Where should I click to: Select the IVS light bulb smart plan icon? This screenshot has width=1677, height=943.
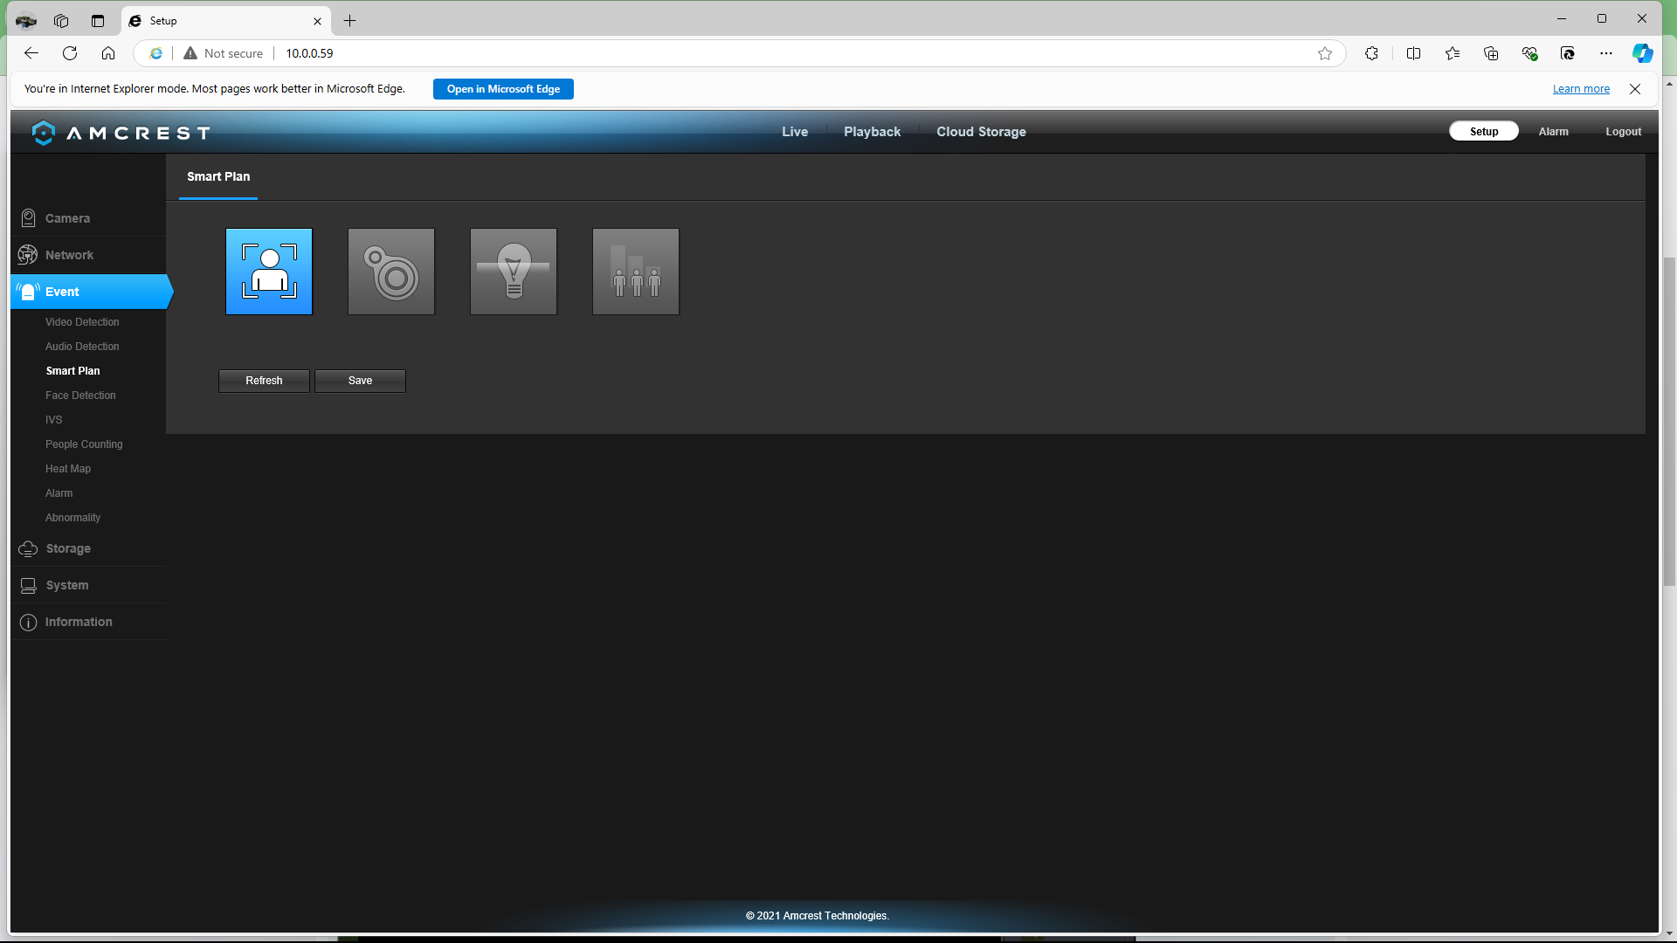click(x=514, y=272)
